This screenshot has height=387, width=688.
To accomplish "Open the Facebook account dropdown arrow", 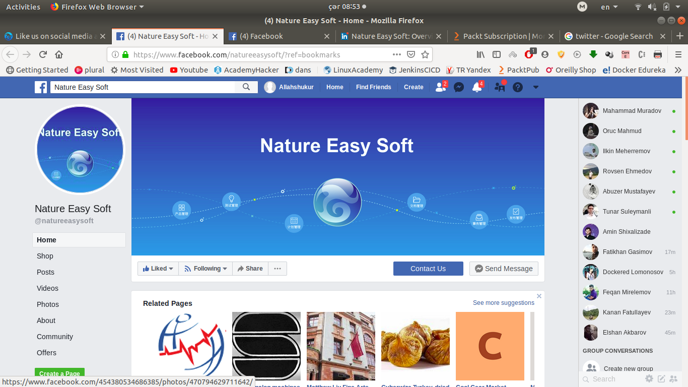I will [536, 87].
